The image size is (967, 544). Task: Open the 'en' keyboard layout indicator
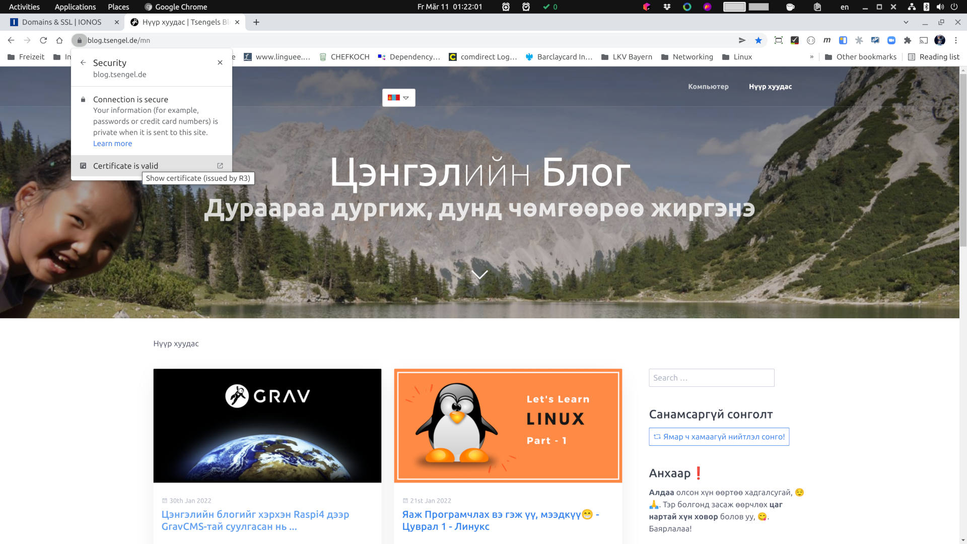[x=845, y=7]
